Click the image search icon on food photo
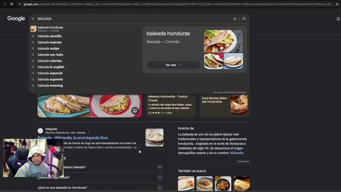The height and width of the screenshot is (192, 341). click(x=135, y=110)
